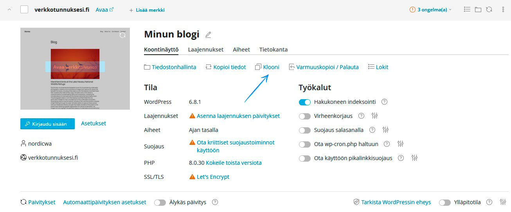Viewport: 511px width, 212px height.
Task: Expand the 3 ongelma(a) dropdown
Action: point(430,10)
